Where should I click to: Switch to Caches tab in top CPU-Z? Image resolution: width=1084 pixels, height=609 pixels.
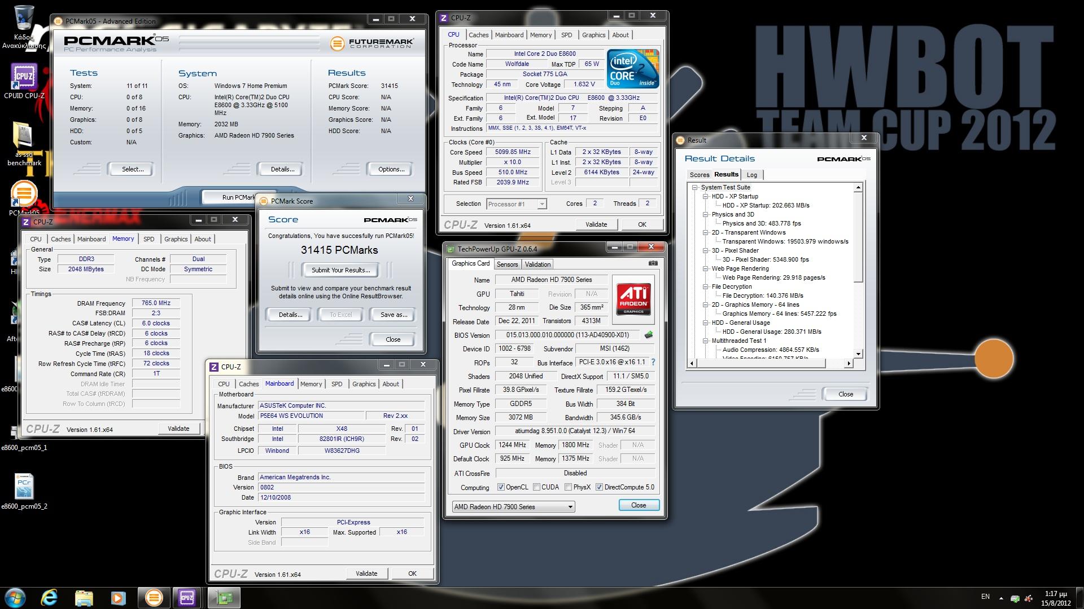pos(478,35)
